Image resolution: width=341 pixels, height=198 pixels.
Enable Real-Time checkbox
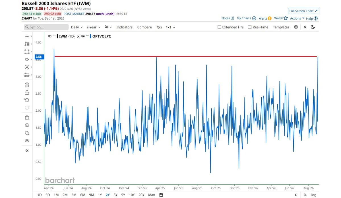(x=250, y=27)
